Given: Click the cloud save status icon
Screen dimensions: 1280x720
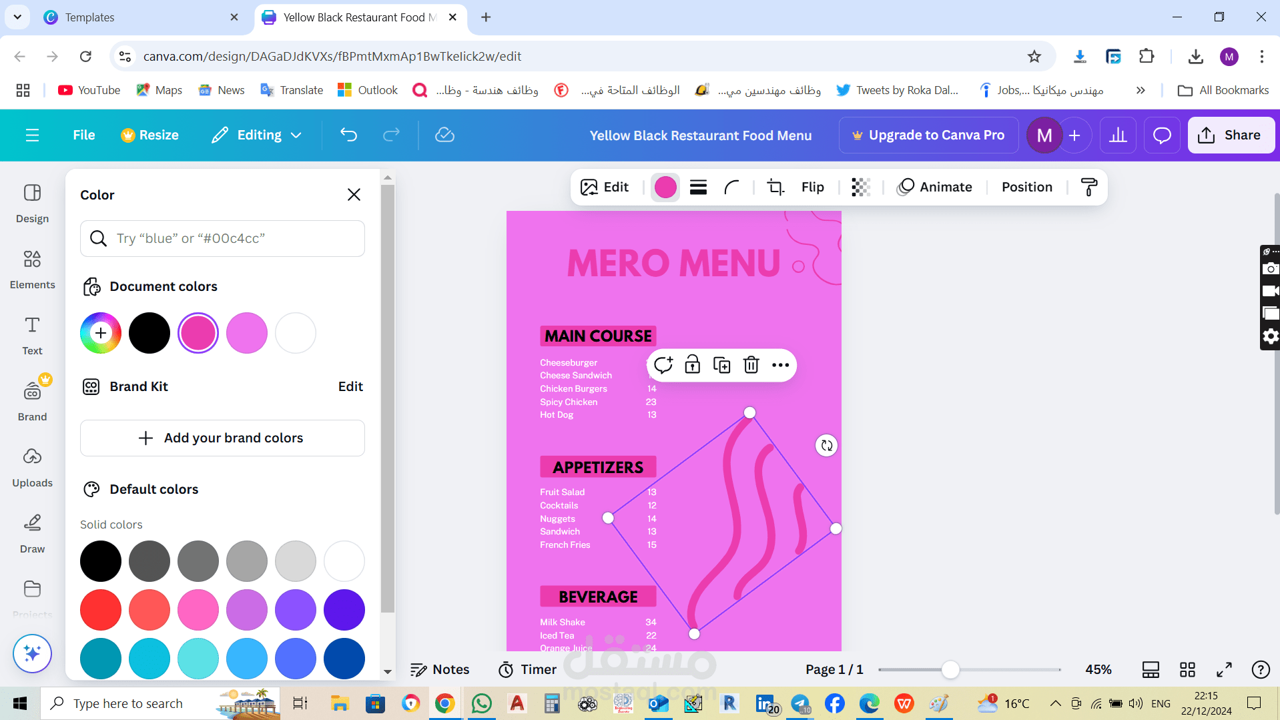Looking at the screenshot, I should coord(444,135).
